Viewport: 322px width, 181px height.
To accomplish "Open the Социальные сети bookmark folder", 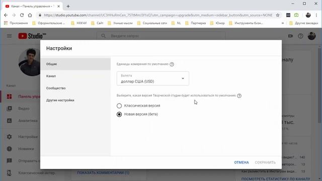I will [152, 23].
